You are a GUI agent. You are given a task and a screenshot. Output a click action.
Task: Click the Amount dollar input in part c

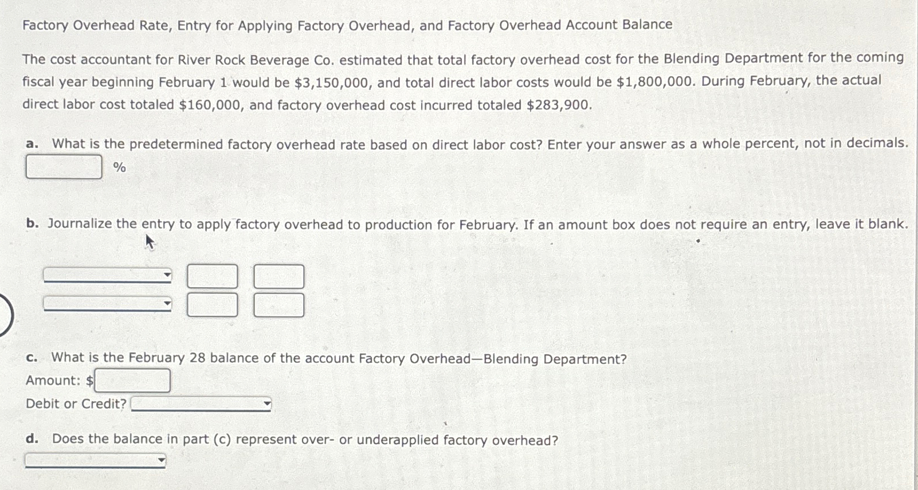click(x=132, y=379)
